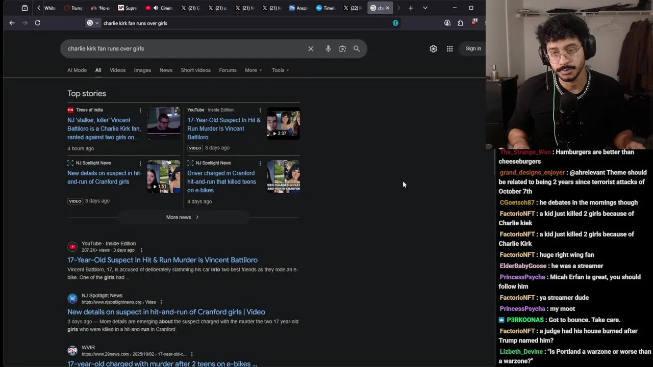653x367 pixels.
Task: Click the Sign in button
Action: point(473,49)
